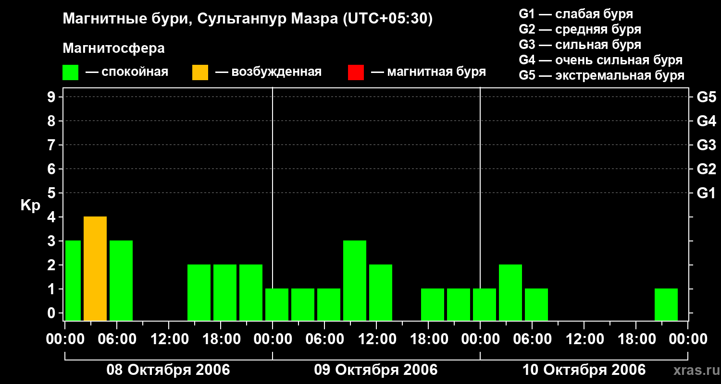Click legend line 'G4 — очень сильная буря'
721x384 pixels.
click(601, 60)
